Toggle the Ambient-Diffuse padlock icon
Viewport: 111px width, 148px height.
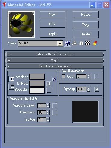[54, 80]
